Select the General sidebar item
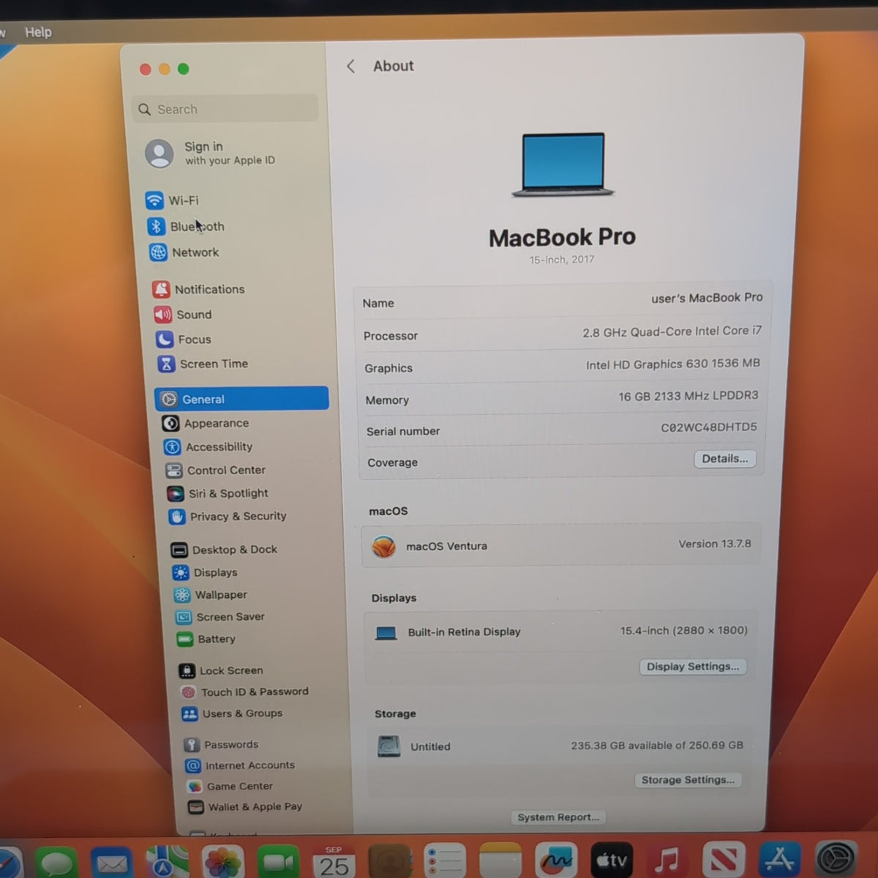Screen dimensions: 878x878 point(241,399)
